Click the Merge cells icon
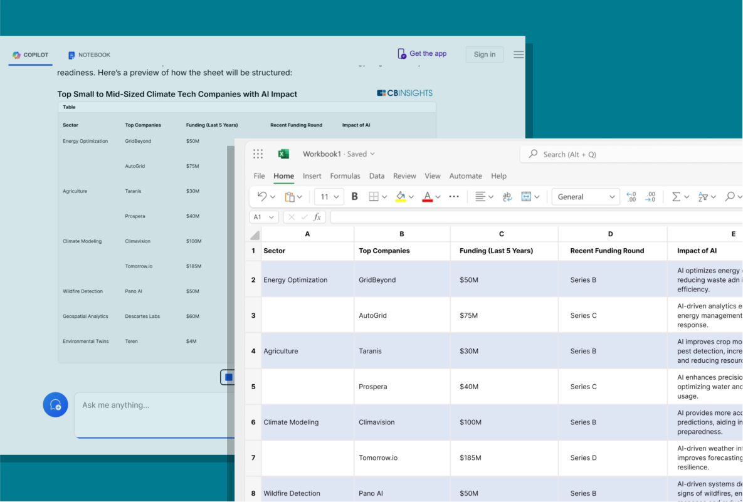 click(x=527, y=197)
